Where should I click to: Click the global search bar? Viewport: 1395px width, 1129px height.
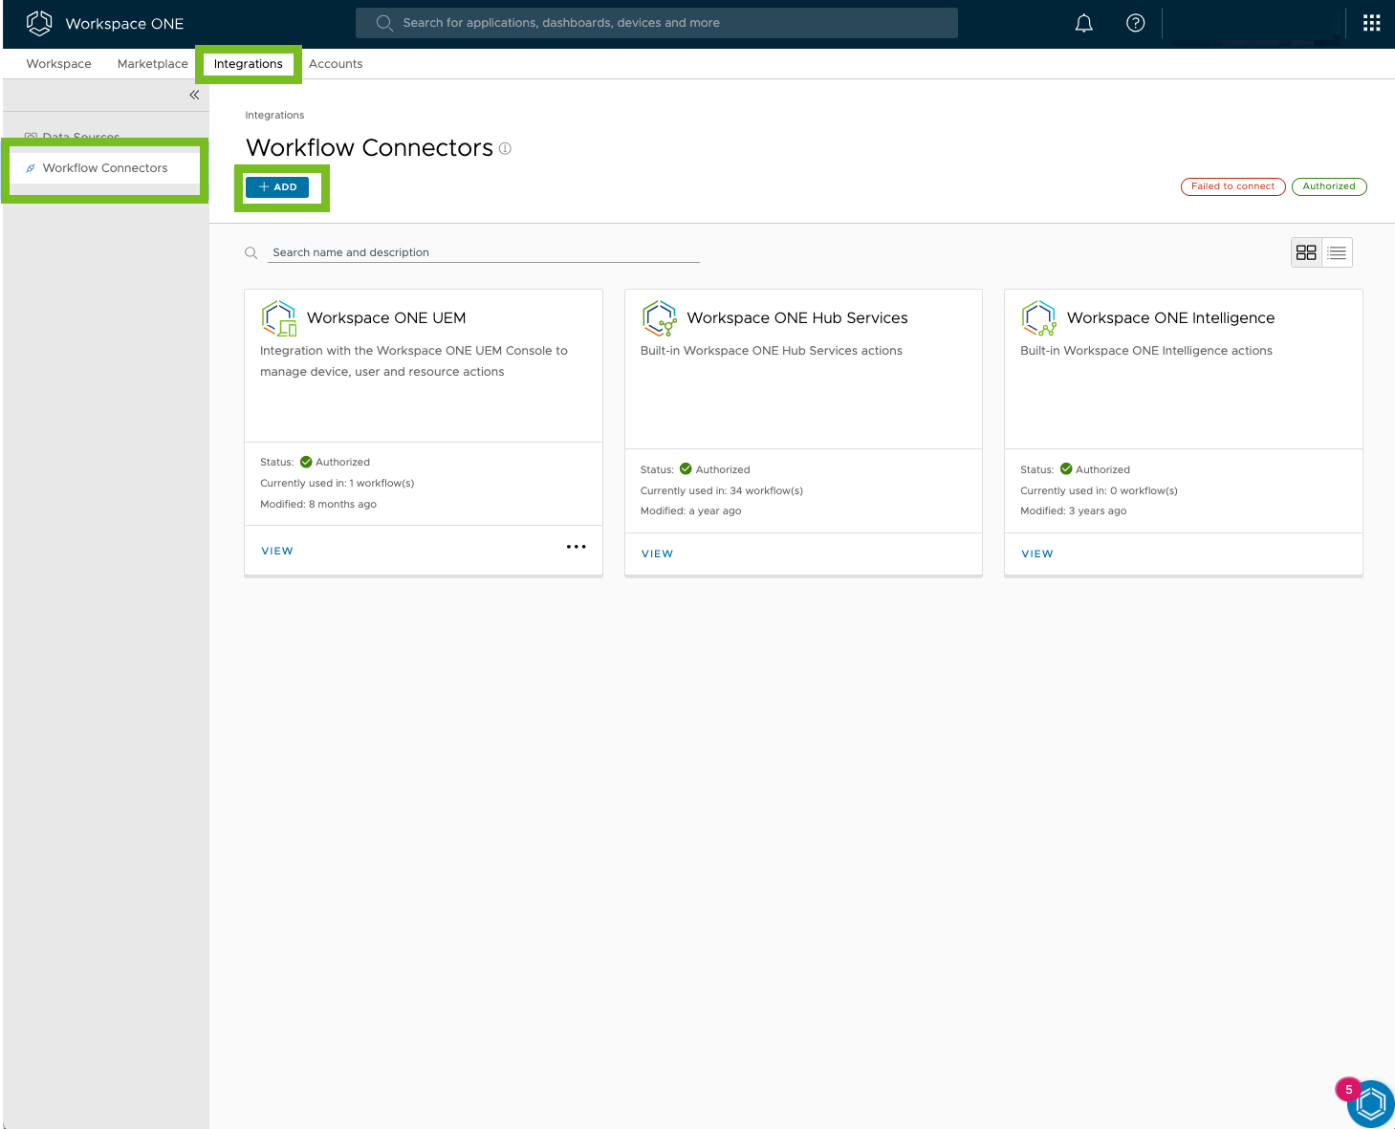(x=657, y=23)
